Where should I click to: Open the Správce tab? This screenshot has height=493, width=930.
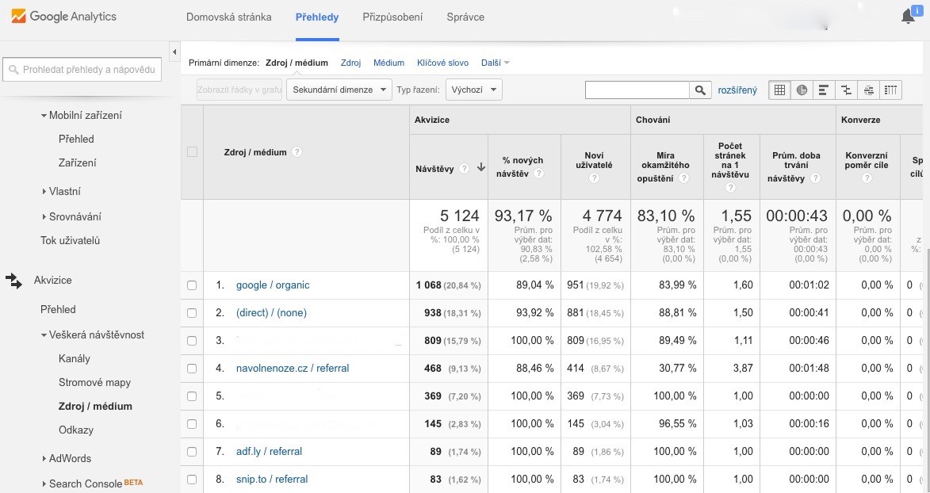tap(465, 17)
